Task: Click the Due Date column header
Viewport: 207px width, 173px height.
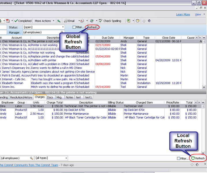Action: 108,38
